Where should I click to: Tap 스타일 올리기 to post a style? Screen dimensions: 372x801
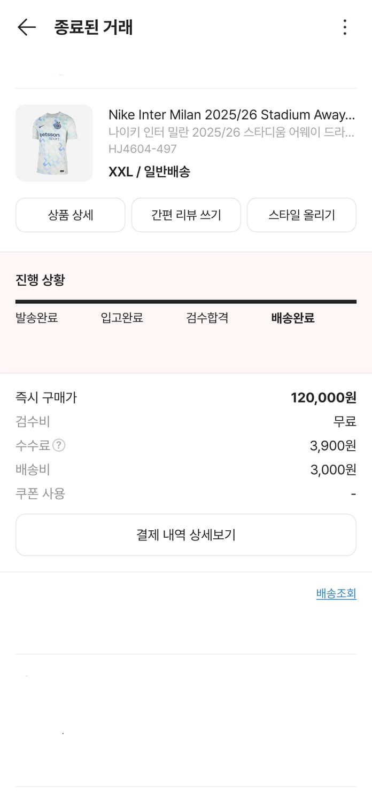click(301, 215)
